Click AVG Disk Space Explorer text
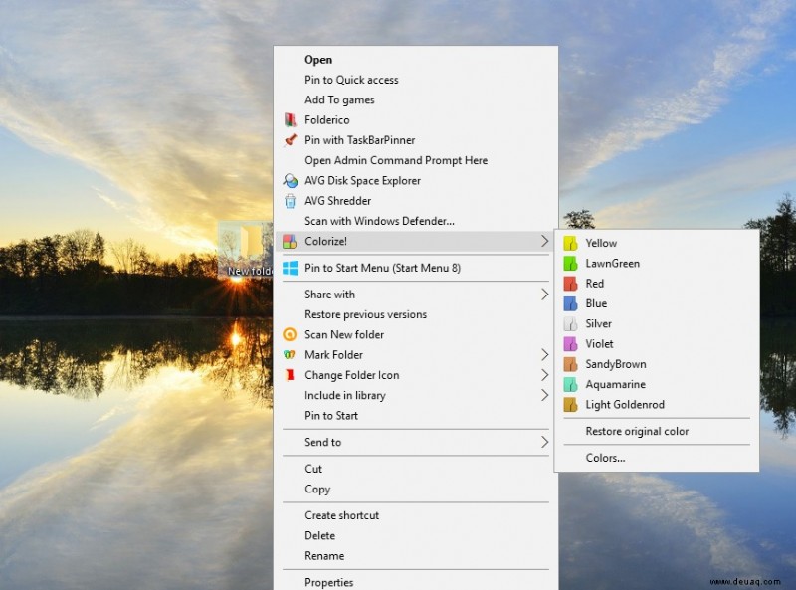This screenshot has width=796, height=590. pos(362,181)
